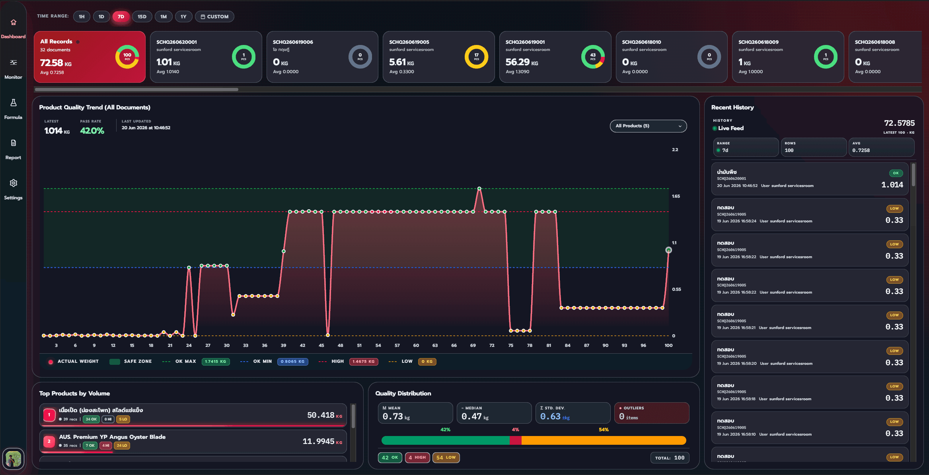Click red HIGH segment of distribution bar
The width and height of the screenshot is (929, 475).
pyautogui.click(x=516, y=440)
